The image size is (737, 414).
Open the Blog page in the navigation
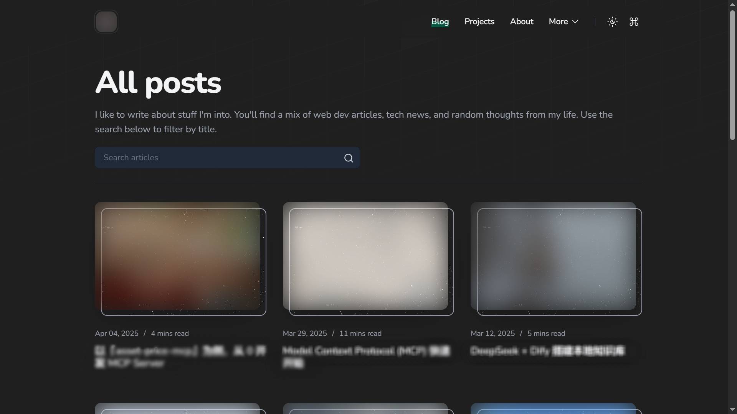(x=440, y=22)
